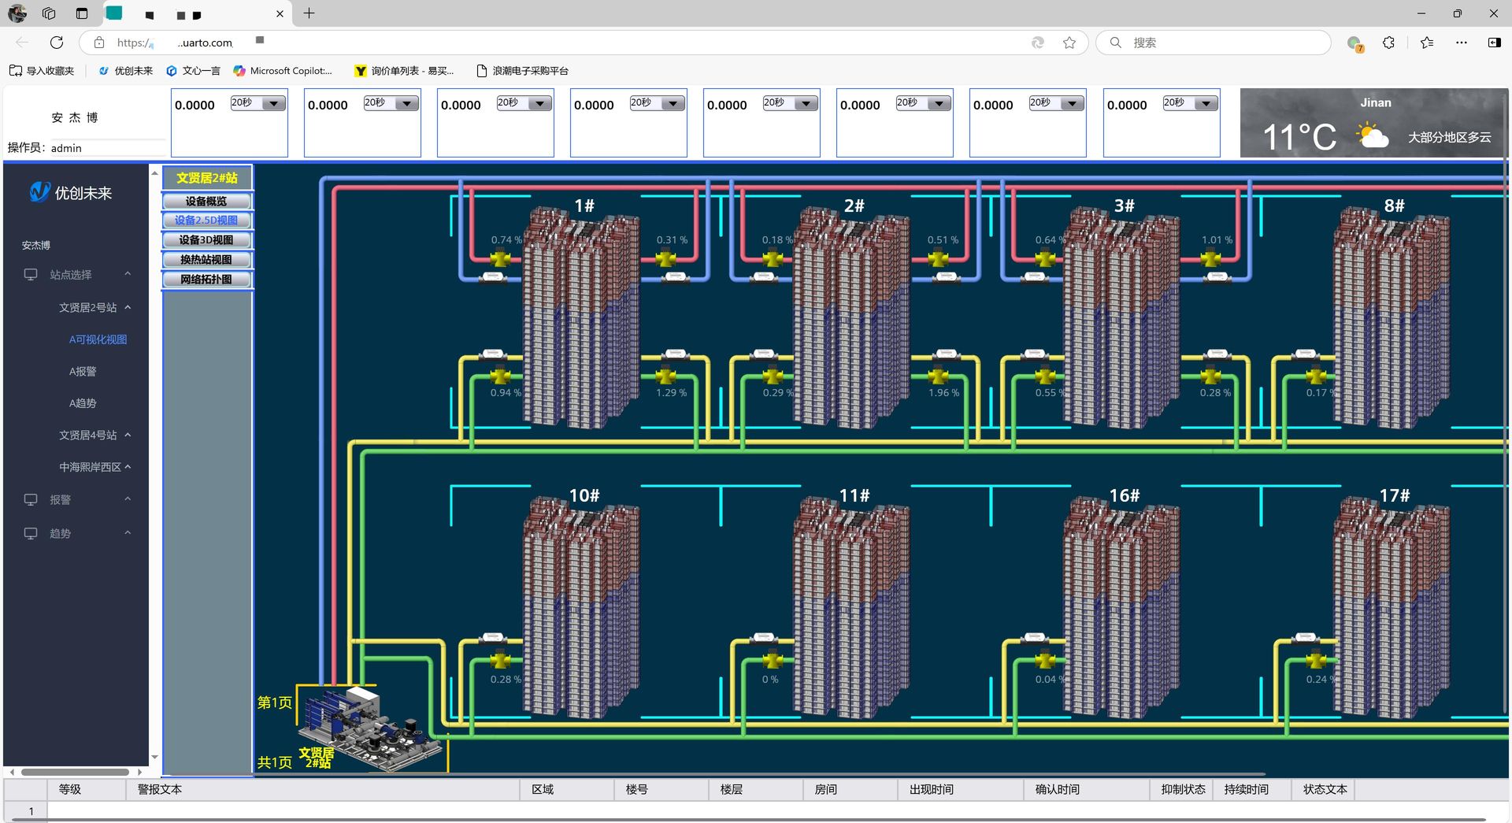Screen dimensions: 1512x823
Task: Select the 10# building model
Action: [x=583, y=606]
